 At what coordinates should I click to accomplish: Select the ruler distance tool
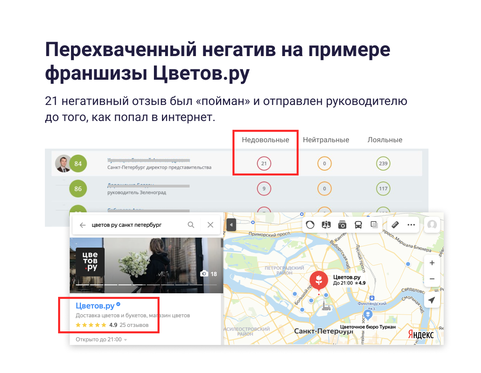click(395, 225)
